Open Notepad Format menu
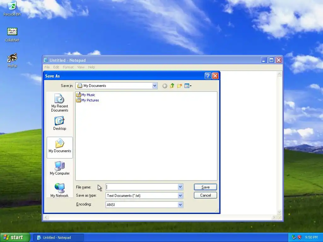Screen dimensions: 323x242 pyautogui.click(x=68, y=67)
